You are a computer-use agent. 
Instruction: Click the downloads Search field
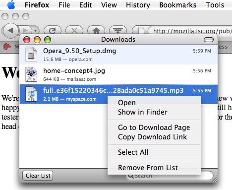point(170,176)
